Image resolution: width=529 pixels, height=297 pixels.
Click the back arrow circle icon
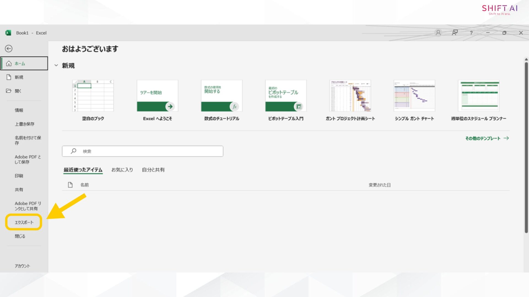(x=9, y=49)
